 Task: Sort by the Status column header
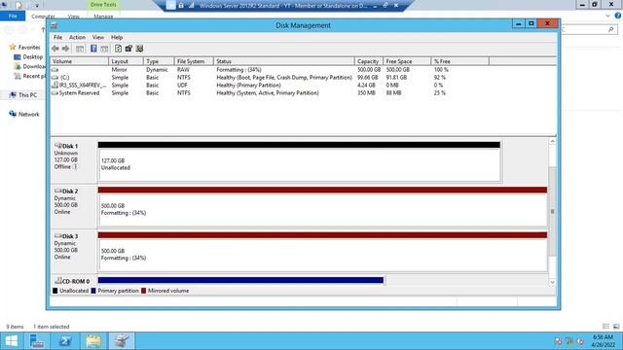pos(283,61)
